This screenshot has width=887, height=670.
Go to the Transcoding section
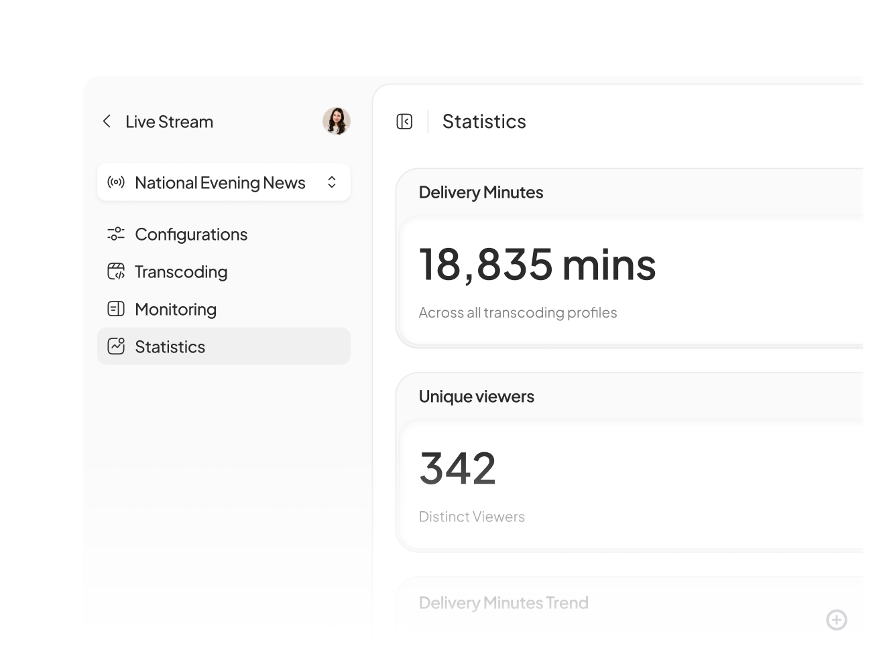pos(224,271)
